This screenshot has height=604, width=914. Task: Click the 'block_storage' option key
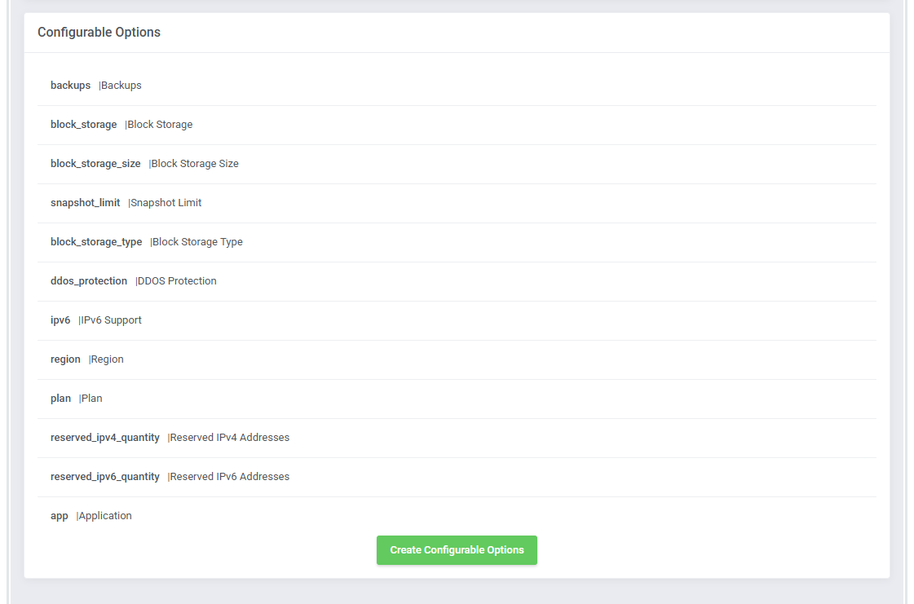(x=83, y=124)
